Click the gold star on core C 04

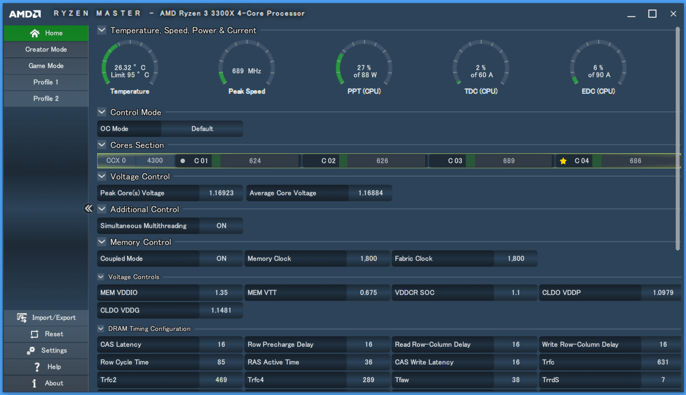(x=563, y=161)
